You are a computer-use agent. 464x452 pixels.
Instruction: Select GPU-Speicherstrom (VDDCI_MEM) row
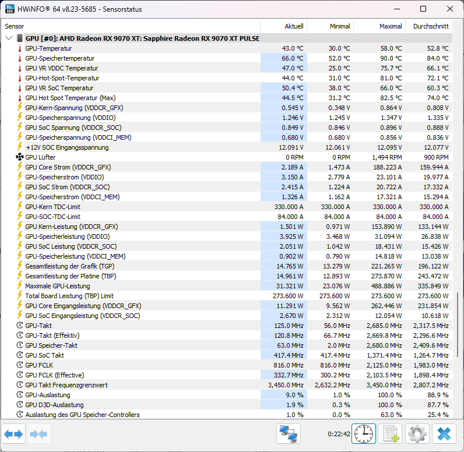point(234,197)
